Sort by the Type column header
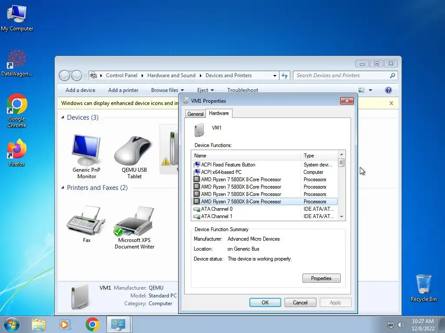This screenshot has width=445, height=333. pos(319,156)
